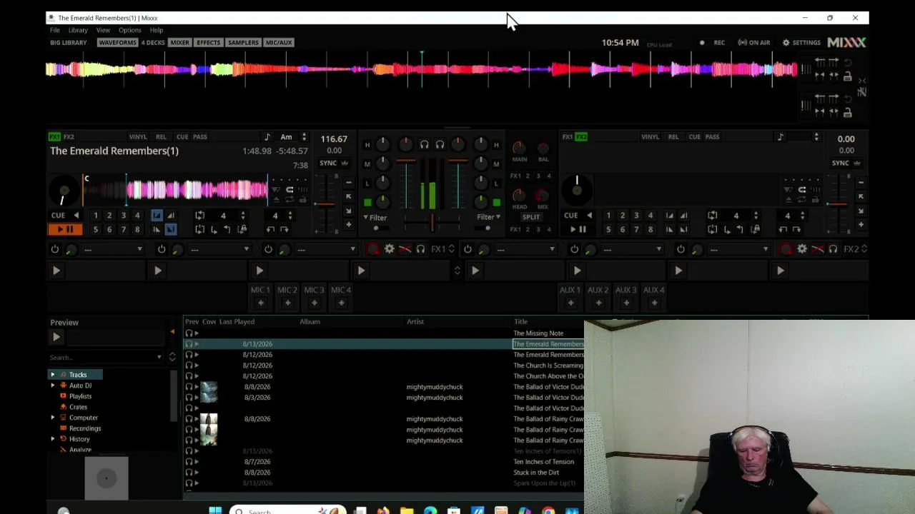The image size is (915, 514).
Task: Toggle PASS on the right deck
Action: tap(712, 137)
